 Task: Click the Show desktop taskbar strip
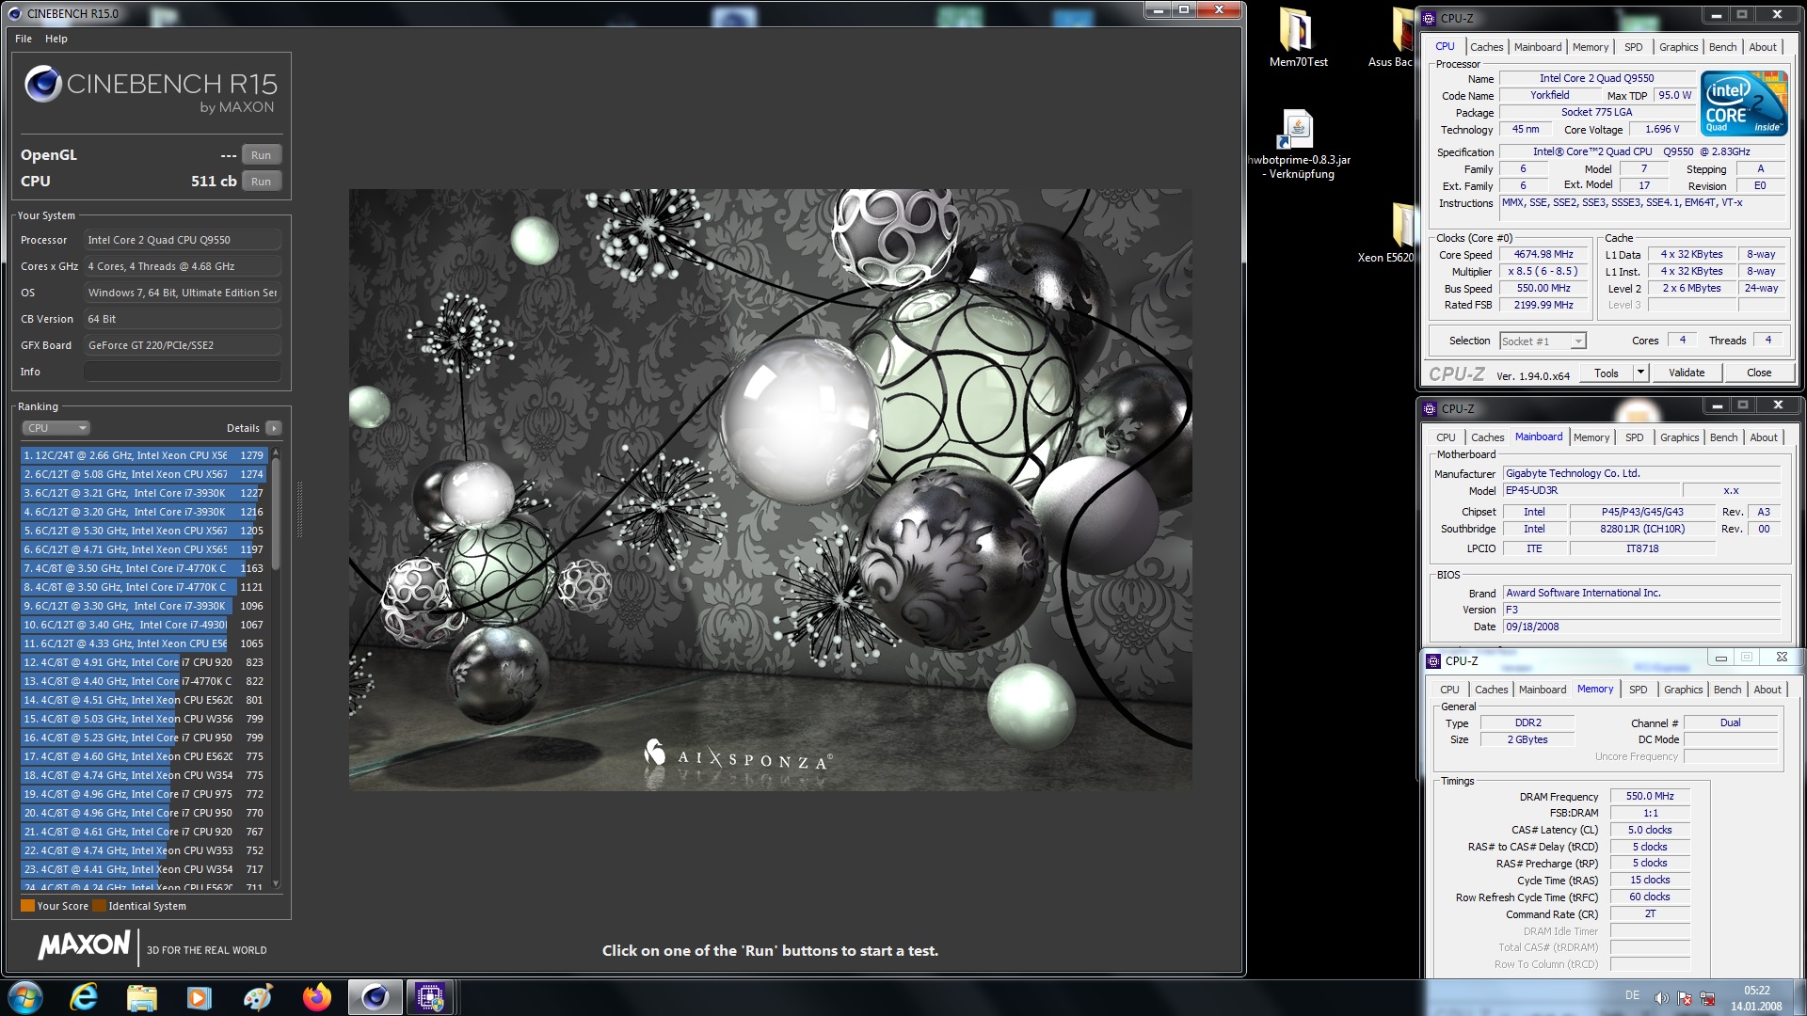tap(1799, 997)
